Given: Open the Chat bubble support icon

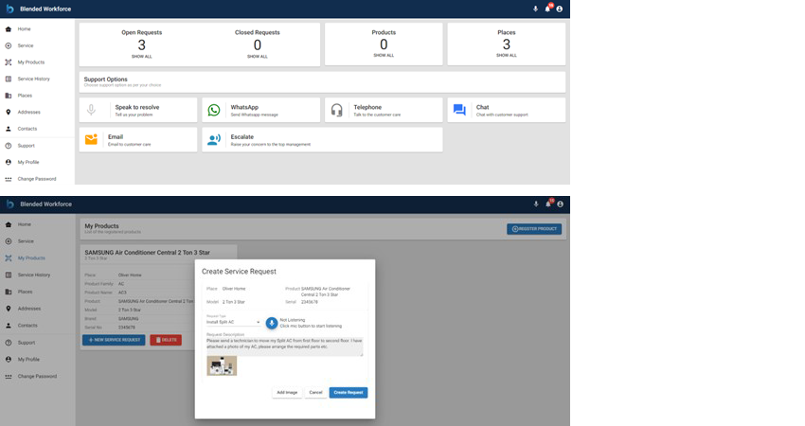Looking at the screenshot, I should (459, 110).
